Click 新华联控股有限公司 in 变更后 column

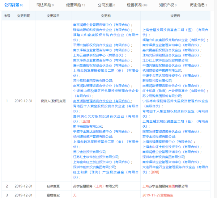click(157, 81)
